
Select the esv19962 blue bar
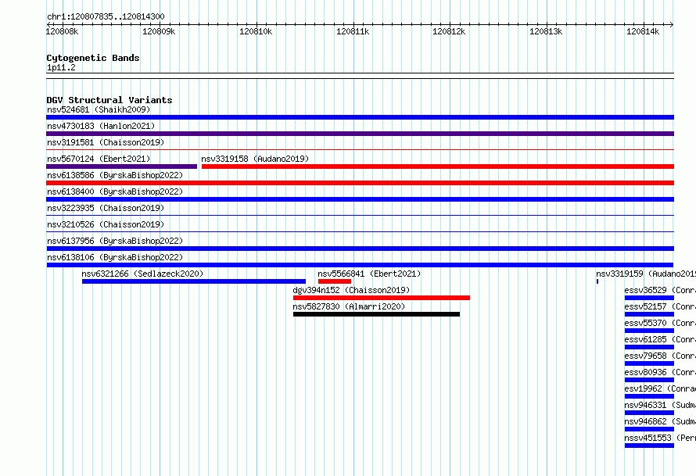[x=649, y=396]
